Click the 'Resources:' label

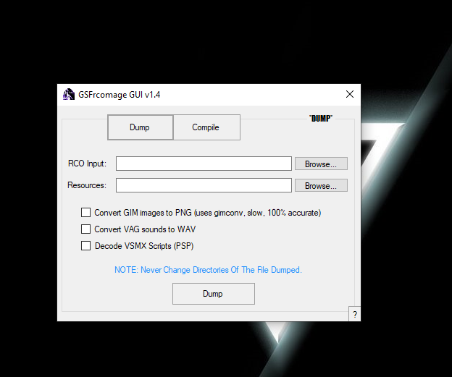tap(87, 185)
